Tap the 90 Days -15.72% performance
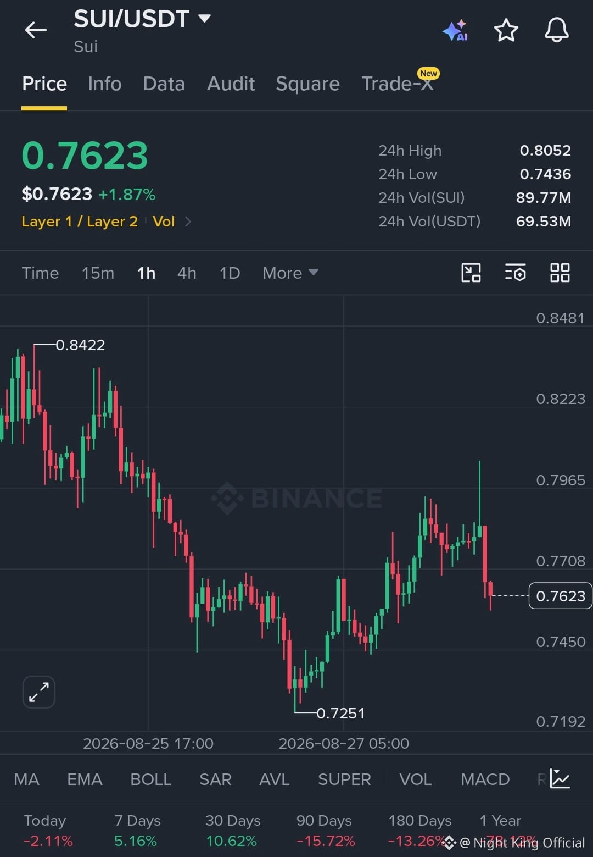The image size is (593, 857). (326, 831)
